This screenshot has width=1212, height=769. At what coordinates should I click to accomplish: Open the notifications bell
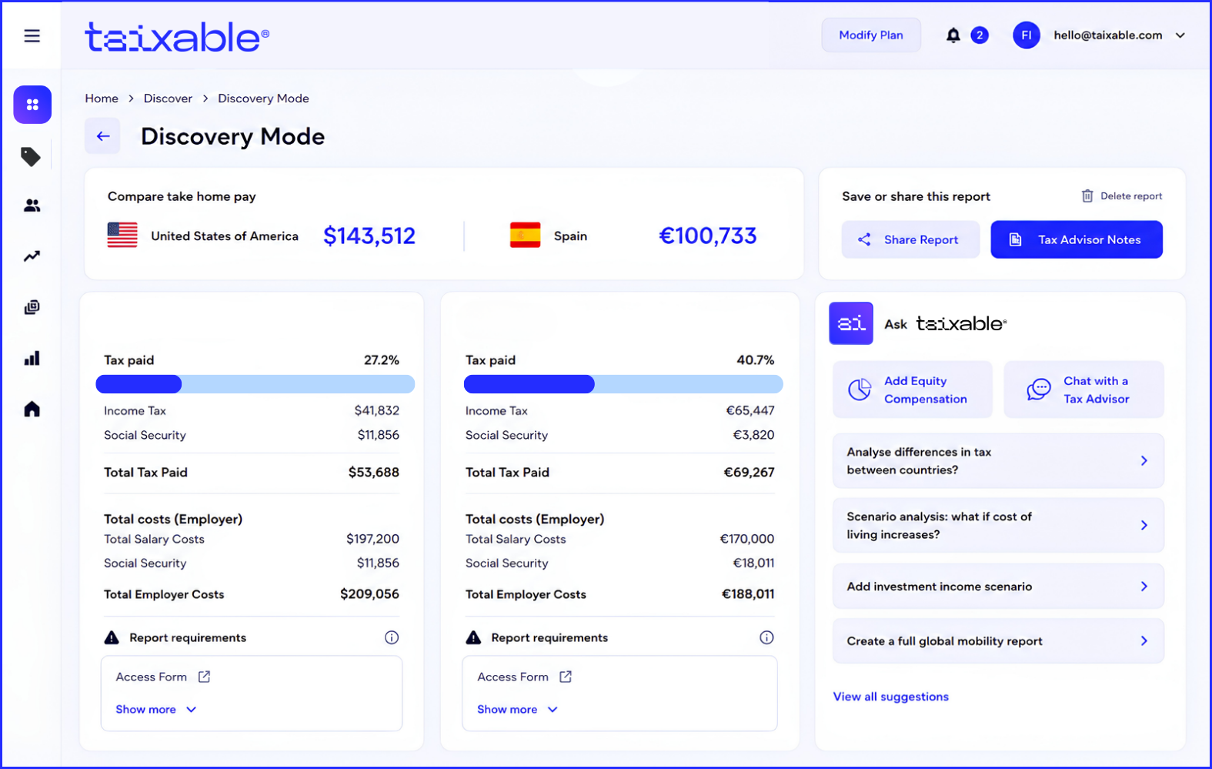point(953,35)
